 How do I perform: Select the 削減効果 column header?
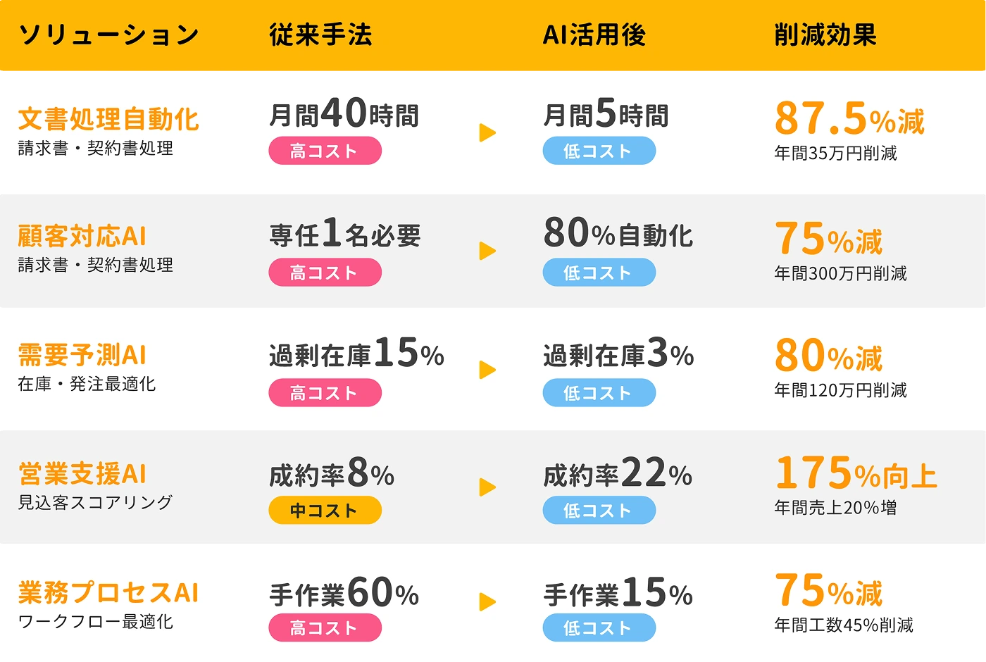(825, 35)
